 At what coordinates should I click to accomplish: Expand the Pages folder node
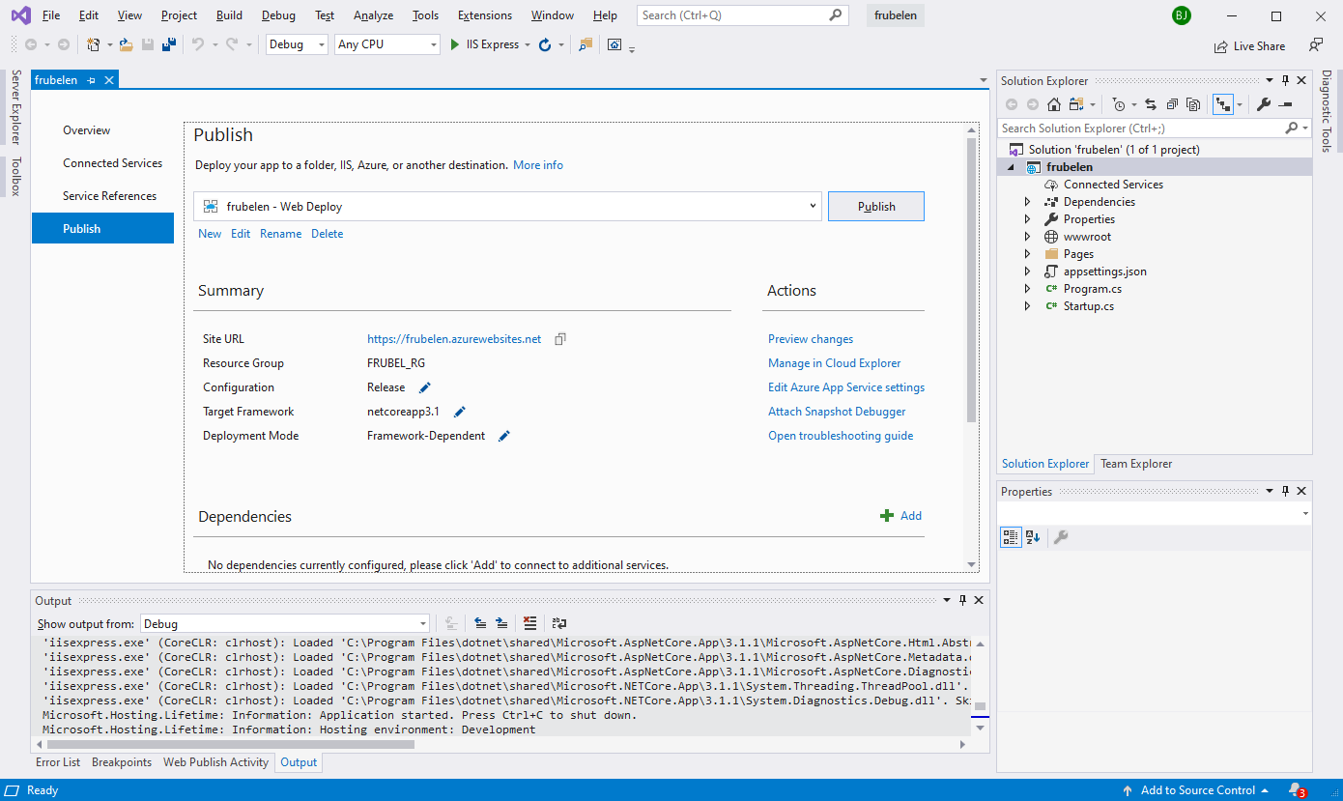point(1027,254)
